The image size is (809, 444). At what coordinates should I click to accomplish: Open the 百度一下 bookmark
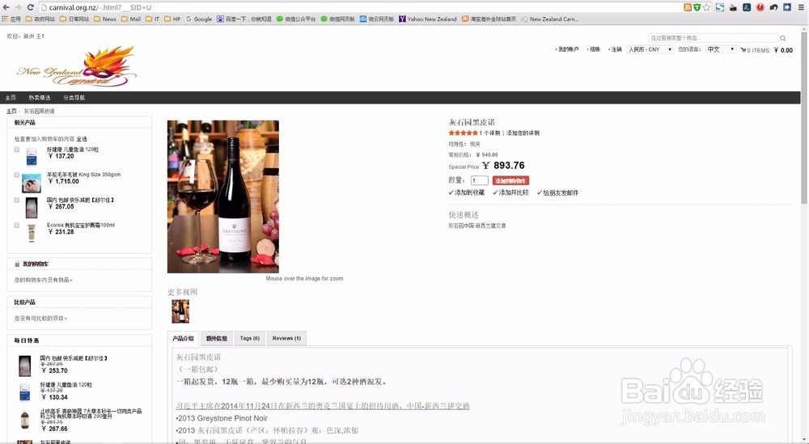pyautogui.click(x=244, y=19)
